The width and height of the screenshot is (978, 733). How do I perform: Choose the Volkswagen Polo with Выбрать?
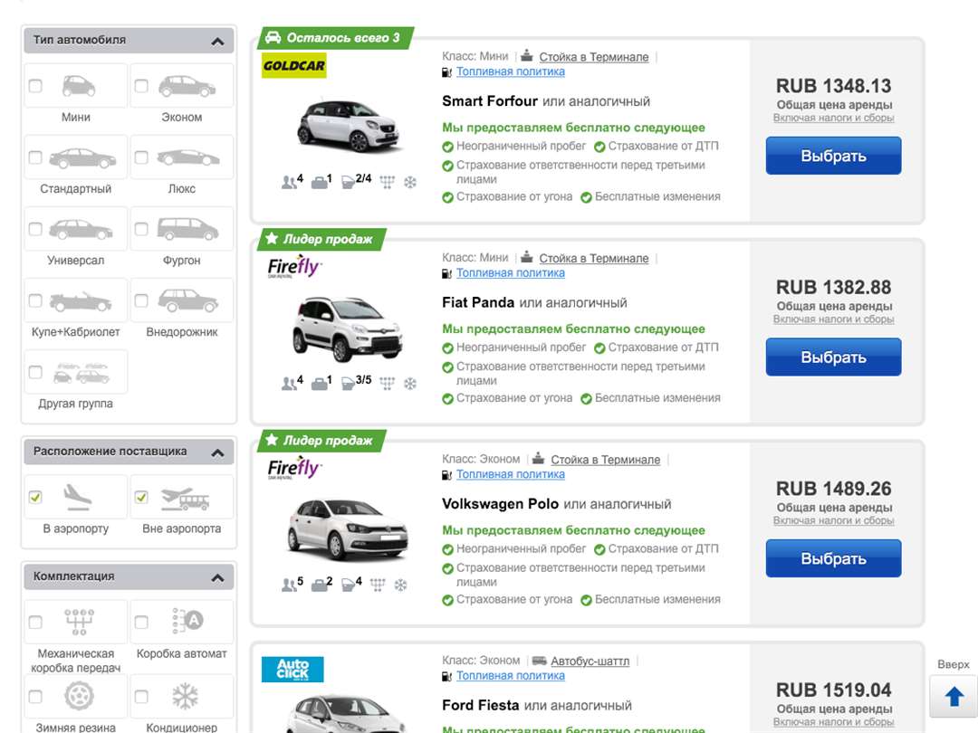coord(833,558)
